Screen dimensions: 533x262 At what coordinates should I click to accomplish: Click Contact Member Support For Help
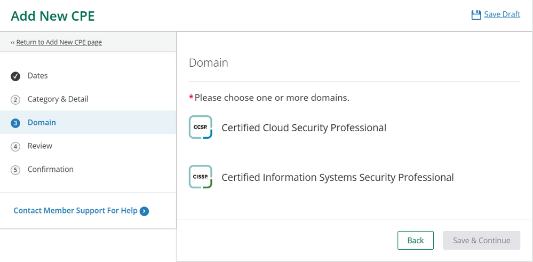coord(75,211)
